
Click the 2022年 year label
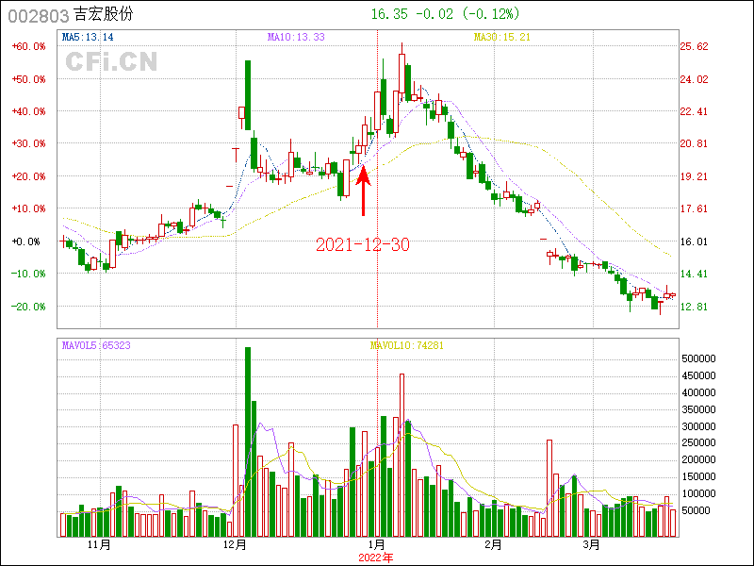tap(376, 558)
